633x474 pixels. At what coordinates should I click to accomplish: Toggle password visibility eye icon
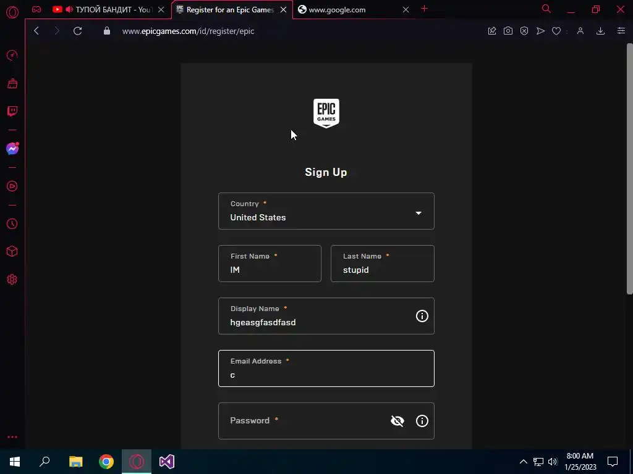coord(397,421)
